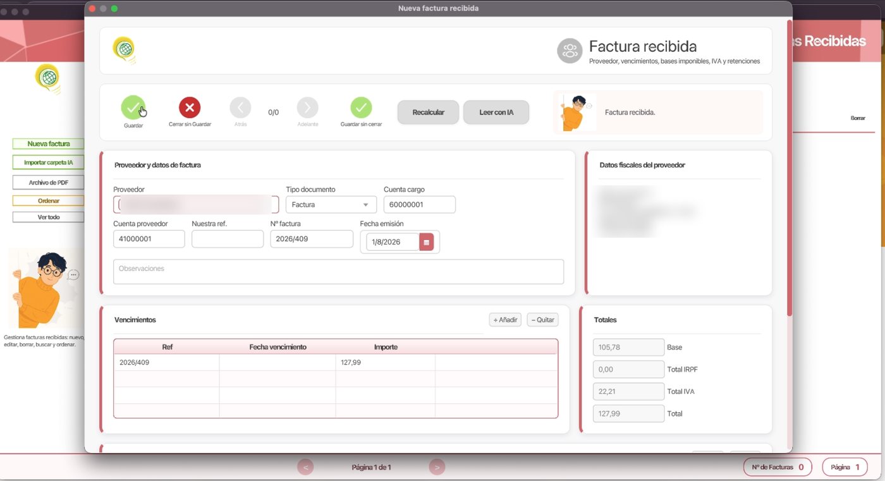Image resolution: width=885 pixels, height=481 pixels.
Task: Click the globe logo in the background window
Action: point(47,78)
